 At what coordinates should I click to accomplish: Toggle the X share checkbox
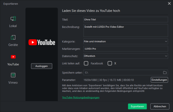coord(110,63)
